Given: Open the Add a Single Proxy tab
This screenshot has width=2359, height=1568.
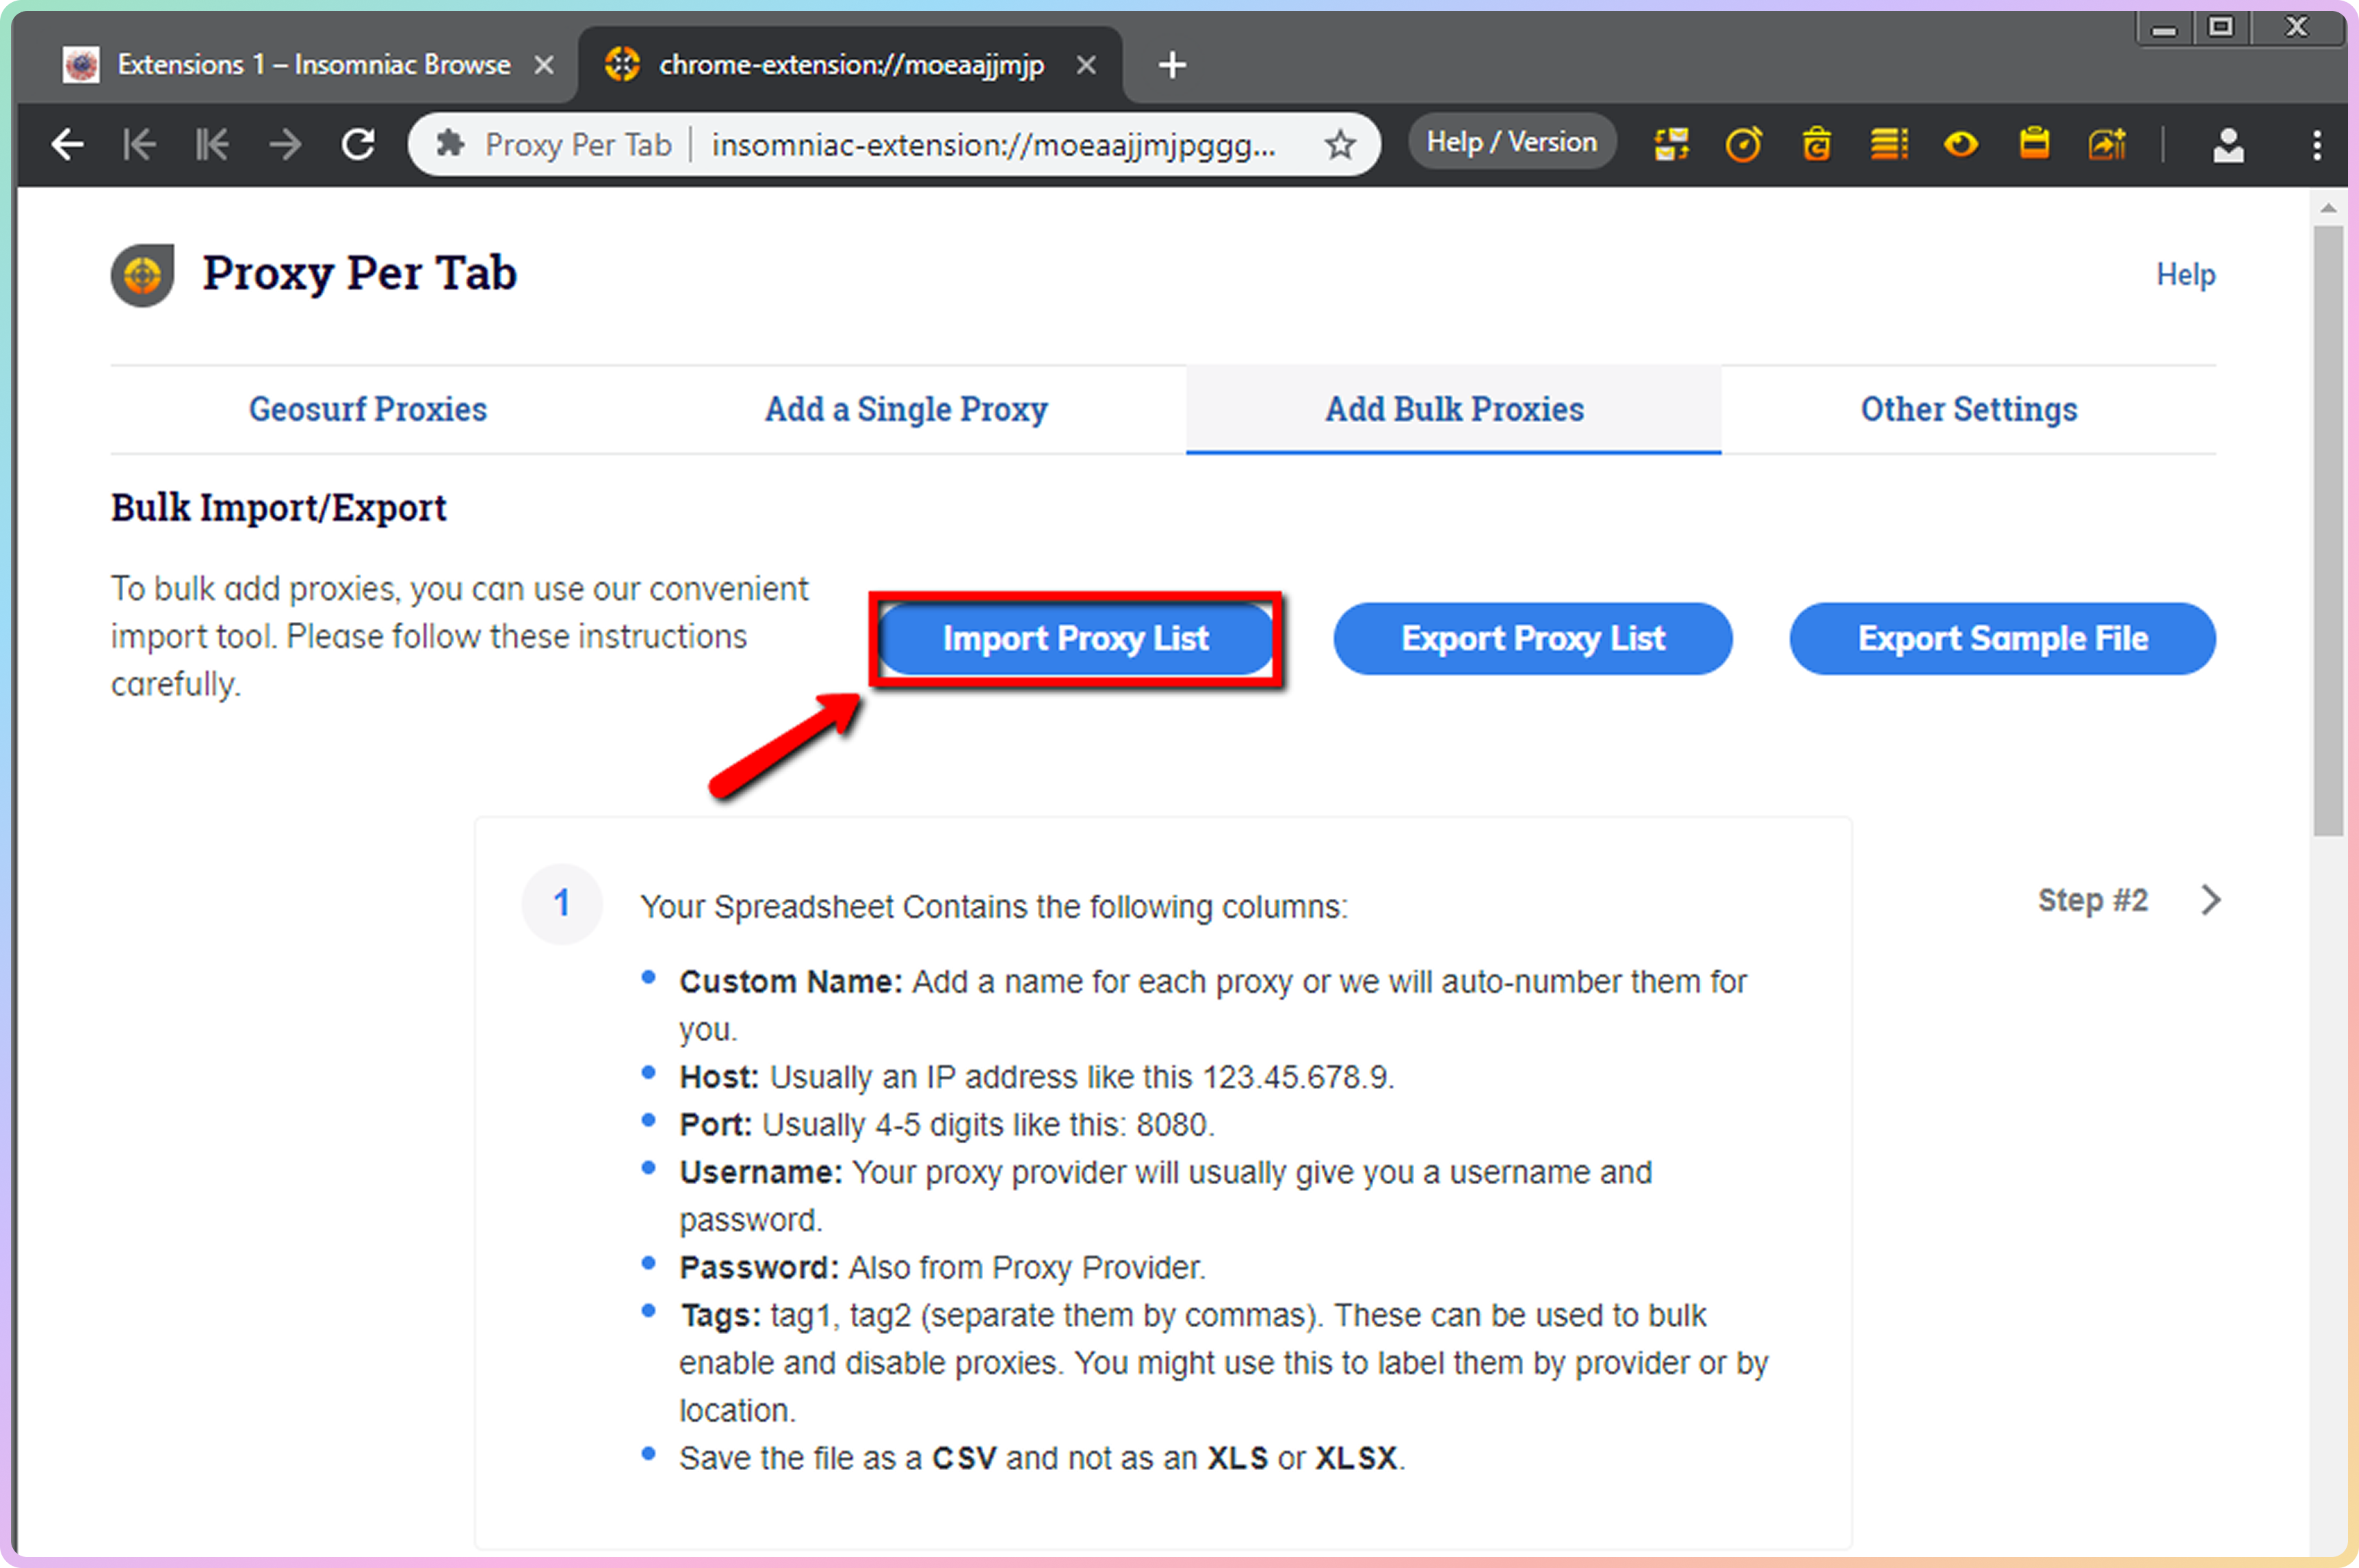Looking at the screenshot, I should point(906,409).
